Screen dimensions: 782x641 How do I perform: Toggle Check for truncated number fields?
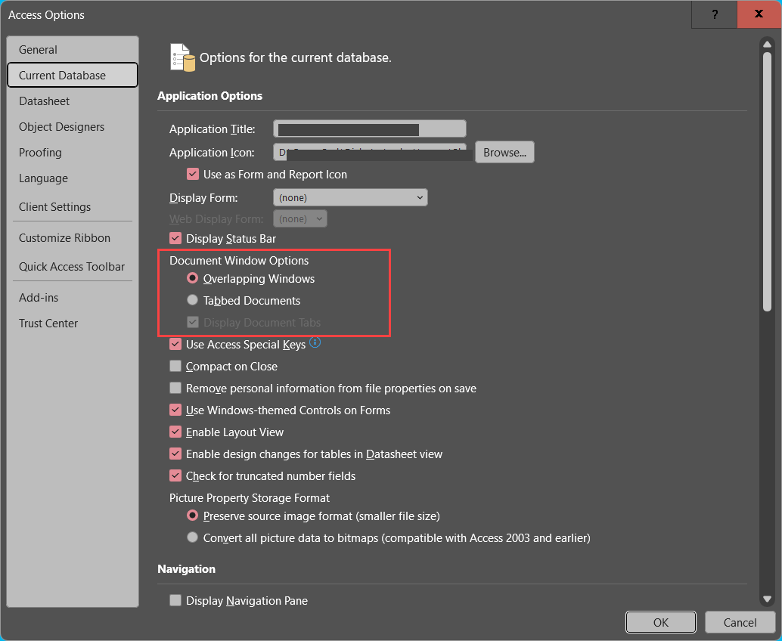click(175, 475)
